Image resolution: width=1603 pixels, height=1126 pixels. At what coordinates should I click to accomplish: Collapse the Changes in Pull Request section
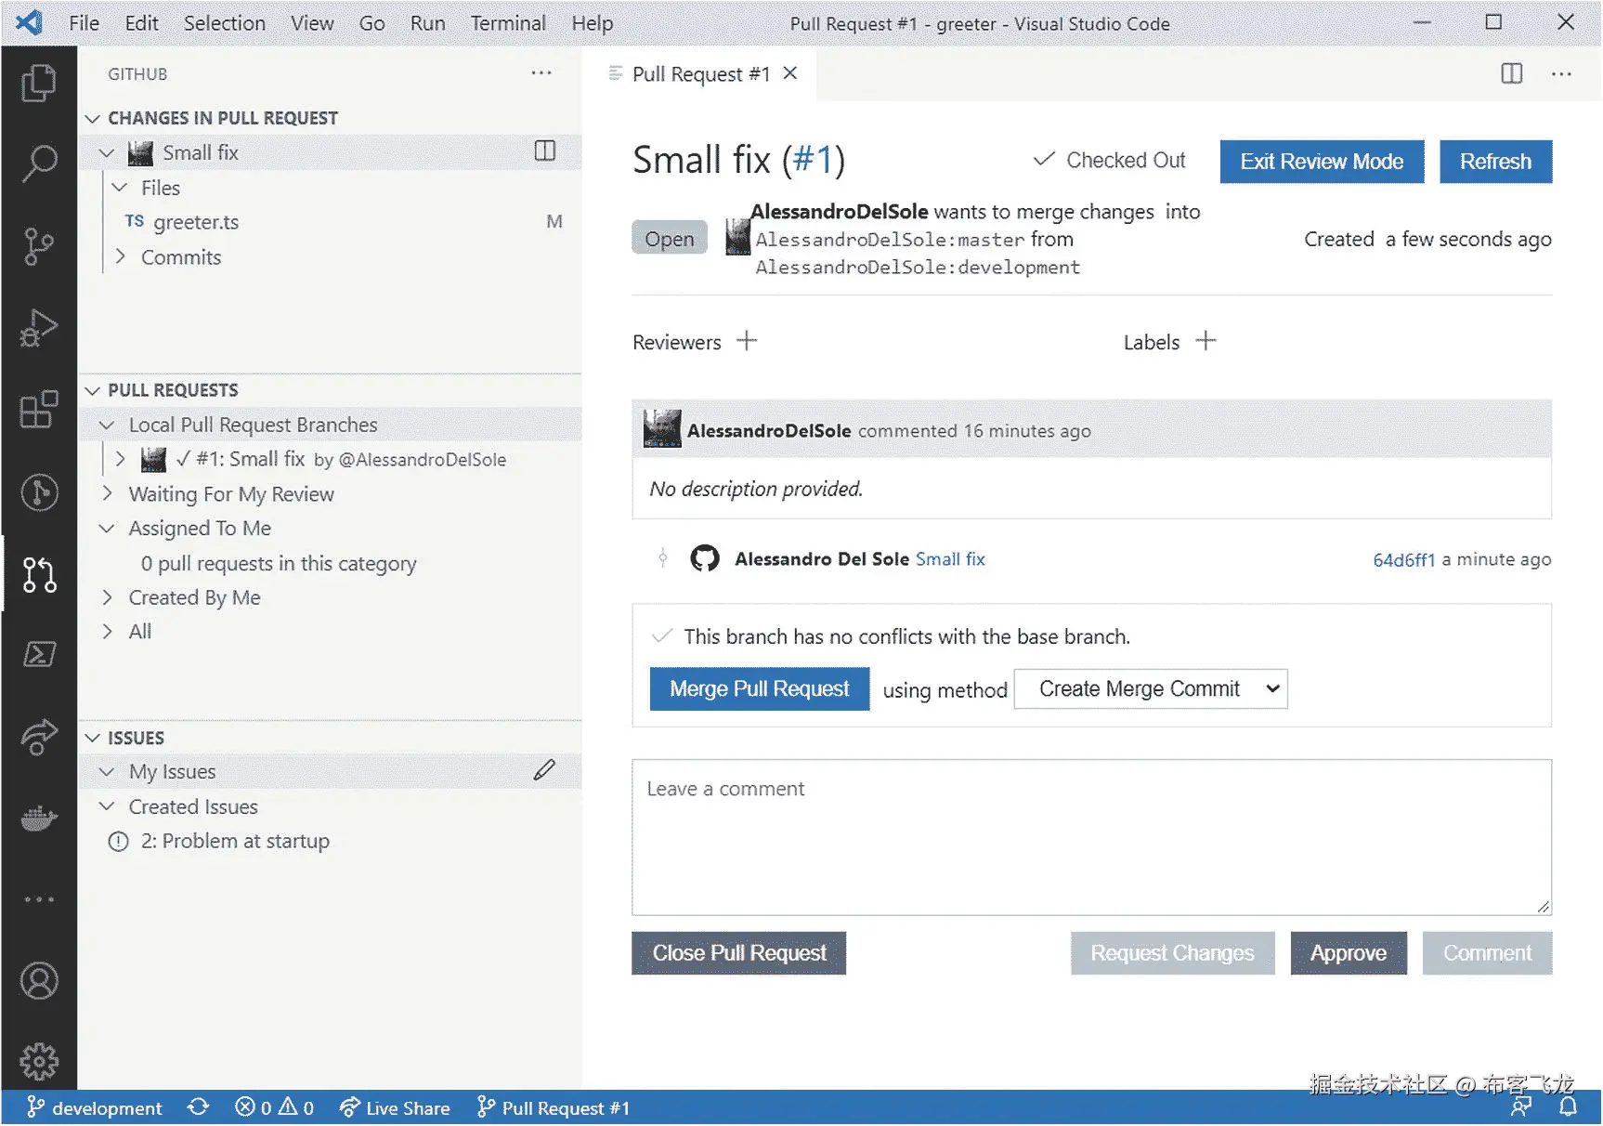pyautogui.click(x=92, y=118)
